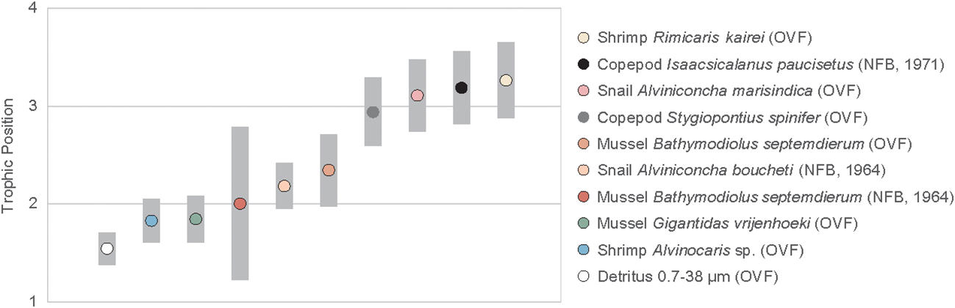Image resolution: width=955 pixels, height=308 pixels.
Task: Click the pink snail data point in plot
Action: (417, 95)
